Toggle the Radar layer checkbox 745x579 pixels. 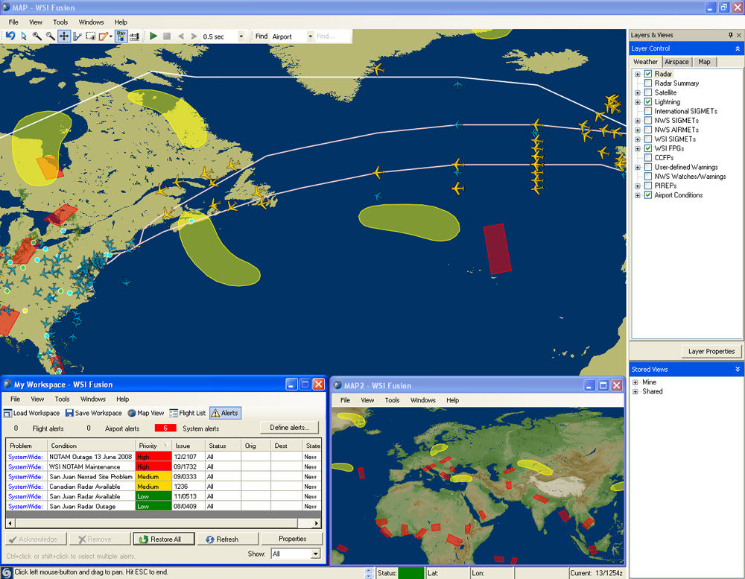[648, 74]
